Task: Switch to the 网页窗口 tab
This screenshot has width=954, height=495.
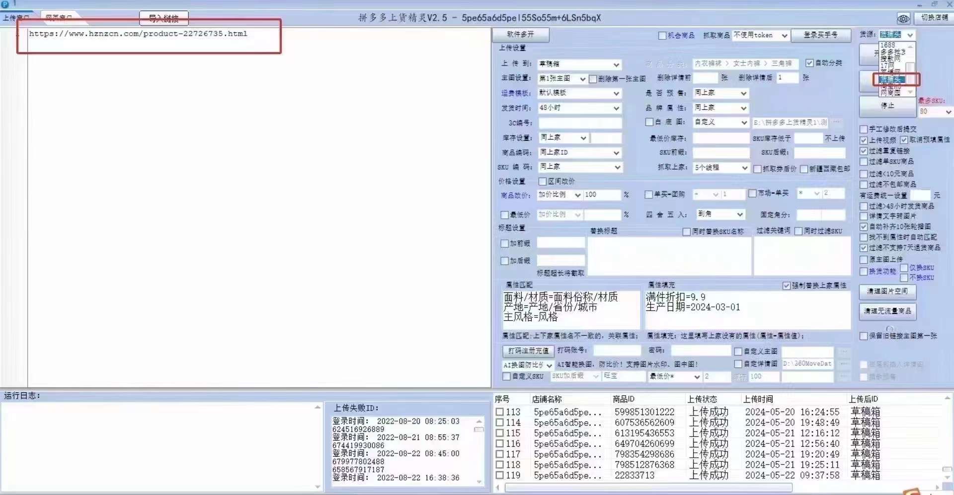Action: pyautogui.click(x=59, y=18)
